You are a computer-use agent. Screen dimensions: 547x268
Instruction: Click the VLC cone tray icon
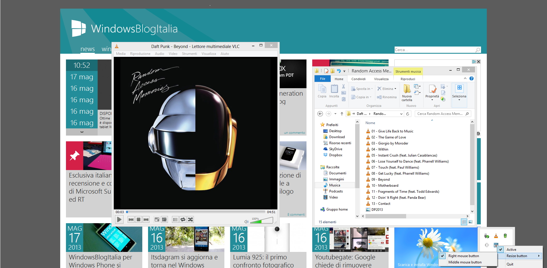point(496,236)
